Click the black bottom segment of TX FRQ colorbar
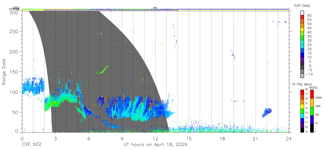Viewport: 325px width, 150px height. [x=302, y=130]
